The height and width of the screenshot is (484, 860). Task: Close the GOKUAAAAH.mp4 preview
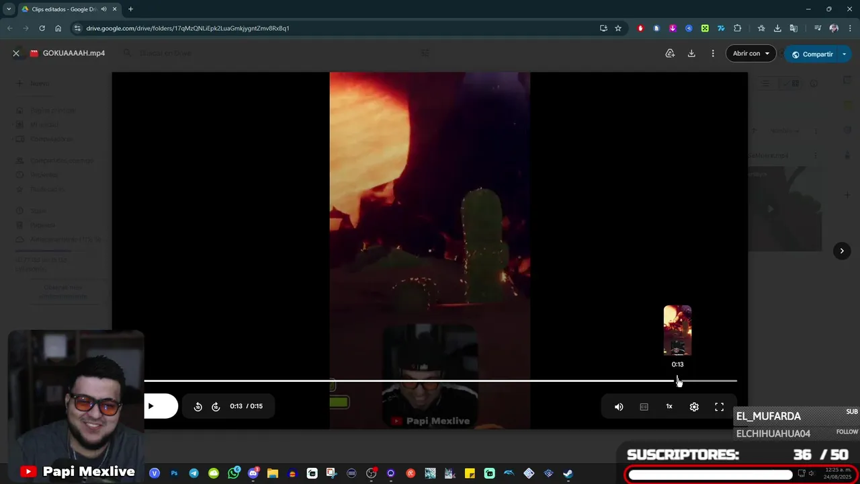click(x=16, y=53)
